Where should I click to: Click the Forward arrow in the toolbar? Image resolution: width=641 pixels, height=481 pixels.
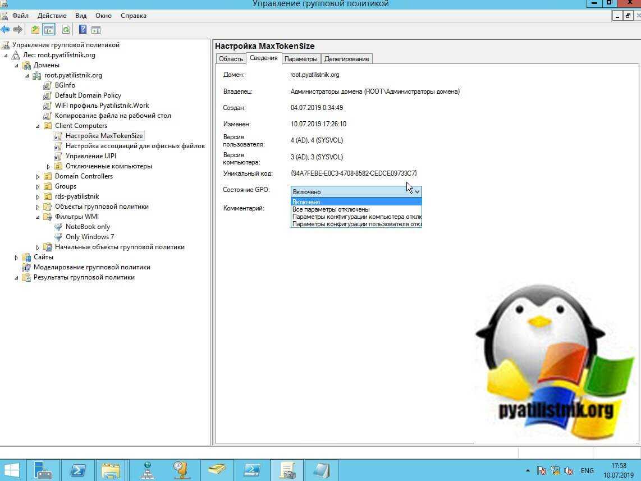pos(18,30)
